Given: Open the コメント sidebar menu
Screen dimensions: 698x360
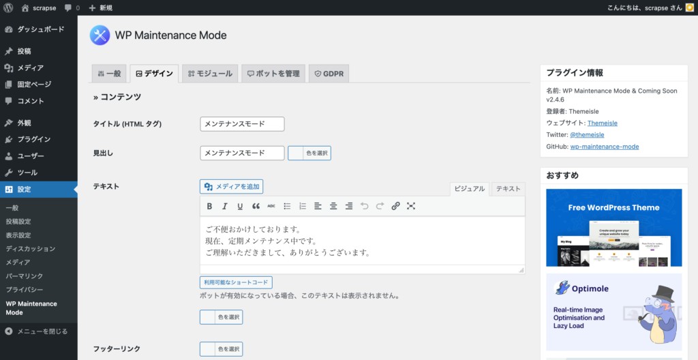Looking at the screenshot, I should pos(39,101).
